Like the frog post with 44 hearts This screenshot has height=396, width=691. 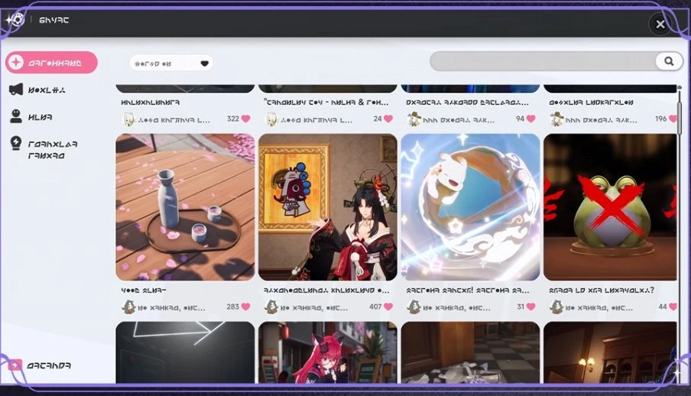coord(673,307)
